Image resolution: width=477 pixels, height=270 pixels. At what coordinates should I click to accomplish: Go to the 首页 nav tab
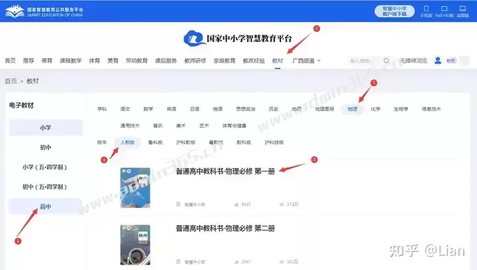click(10, 61)
